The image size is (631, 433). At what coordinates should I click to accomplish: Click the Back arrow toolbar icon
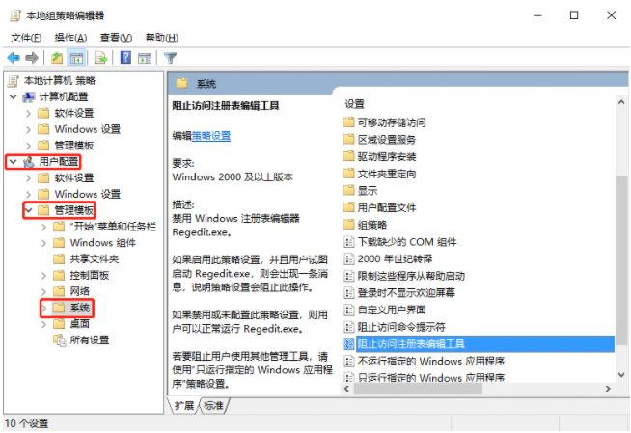[x=14, y=58]
